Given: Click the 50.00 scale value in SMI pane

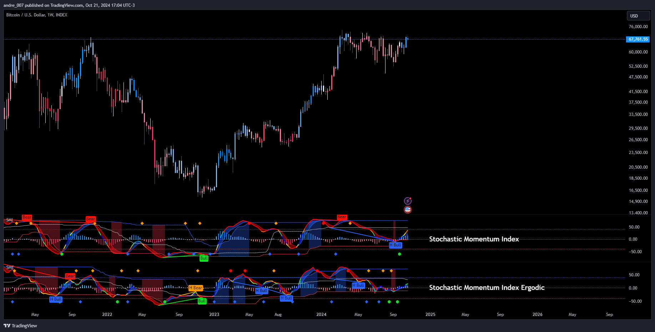Looking at the screenshot, I should [634, 227].
